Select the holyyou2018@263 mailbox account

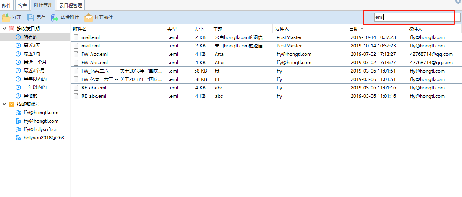[45, 138]
